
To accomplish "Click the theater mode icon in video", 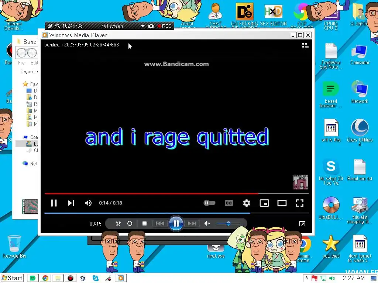I will (282, 203).
